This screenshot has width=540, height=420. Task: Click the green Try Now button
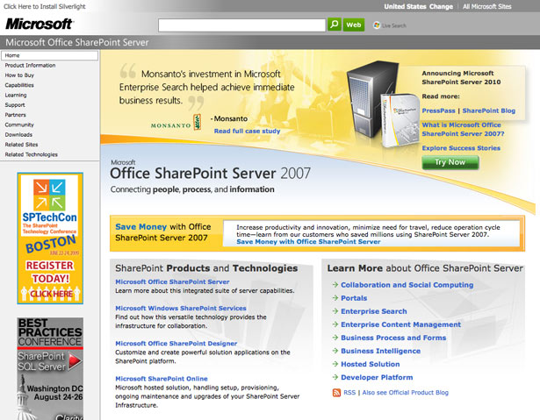pos(450,162)
